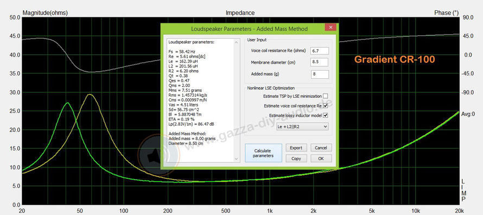Viewport: 483px width, 215px height.
Task: Click the Export button
Action: click(x=296, y=148)
